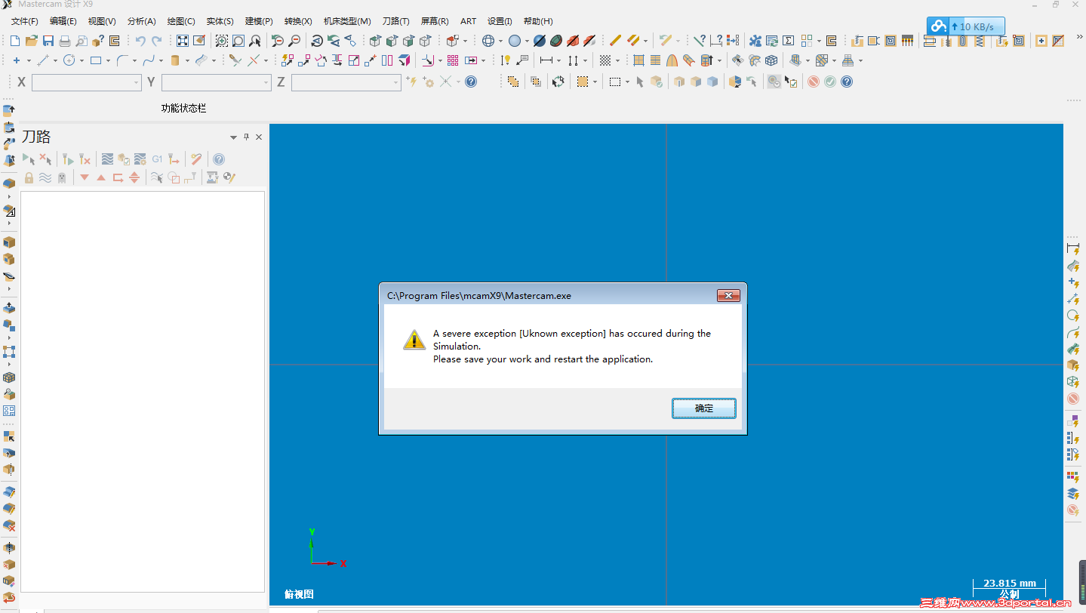The image size is (1086, 613).
Task: Click the cylinder primitive icon
Action: pos(175,60)
